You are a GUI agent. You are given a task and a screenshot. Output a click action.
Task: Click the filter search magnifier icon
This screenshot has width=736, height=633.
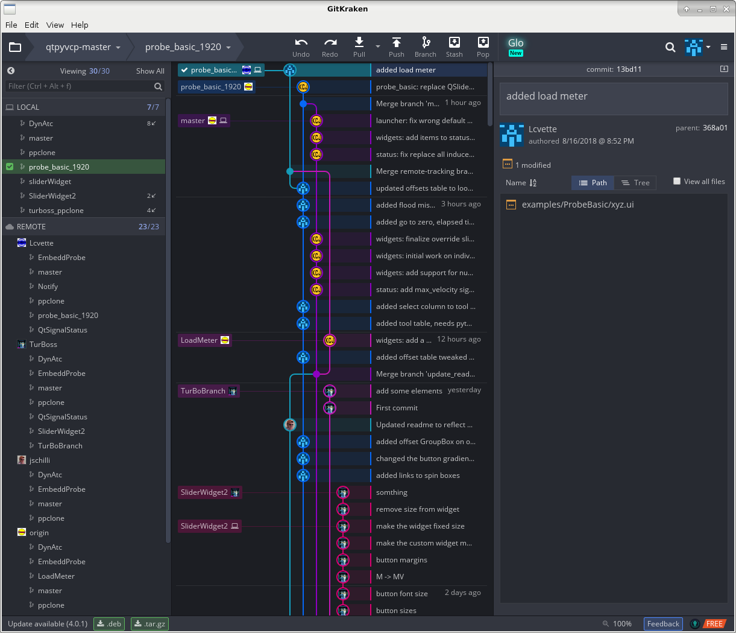coord(158,86)
